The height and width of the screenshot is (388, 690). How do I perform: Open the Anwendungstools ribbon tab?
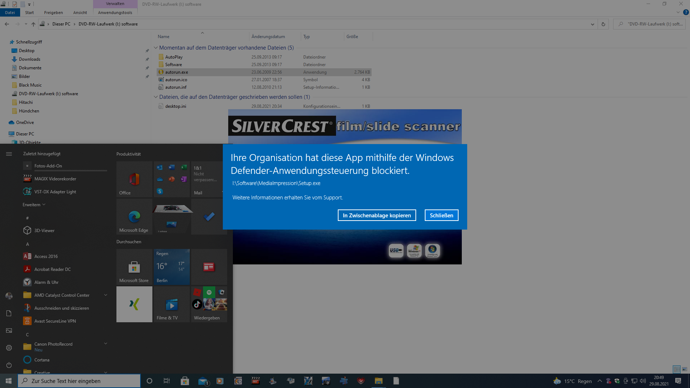(x=115, y=13)
